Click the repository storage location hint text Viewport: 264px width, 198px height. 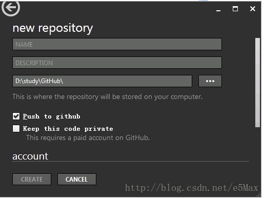pos(108,97)
